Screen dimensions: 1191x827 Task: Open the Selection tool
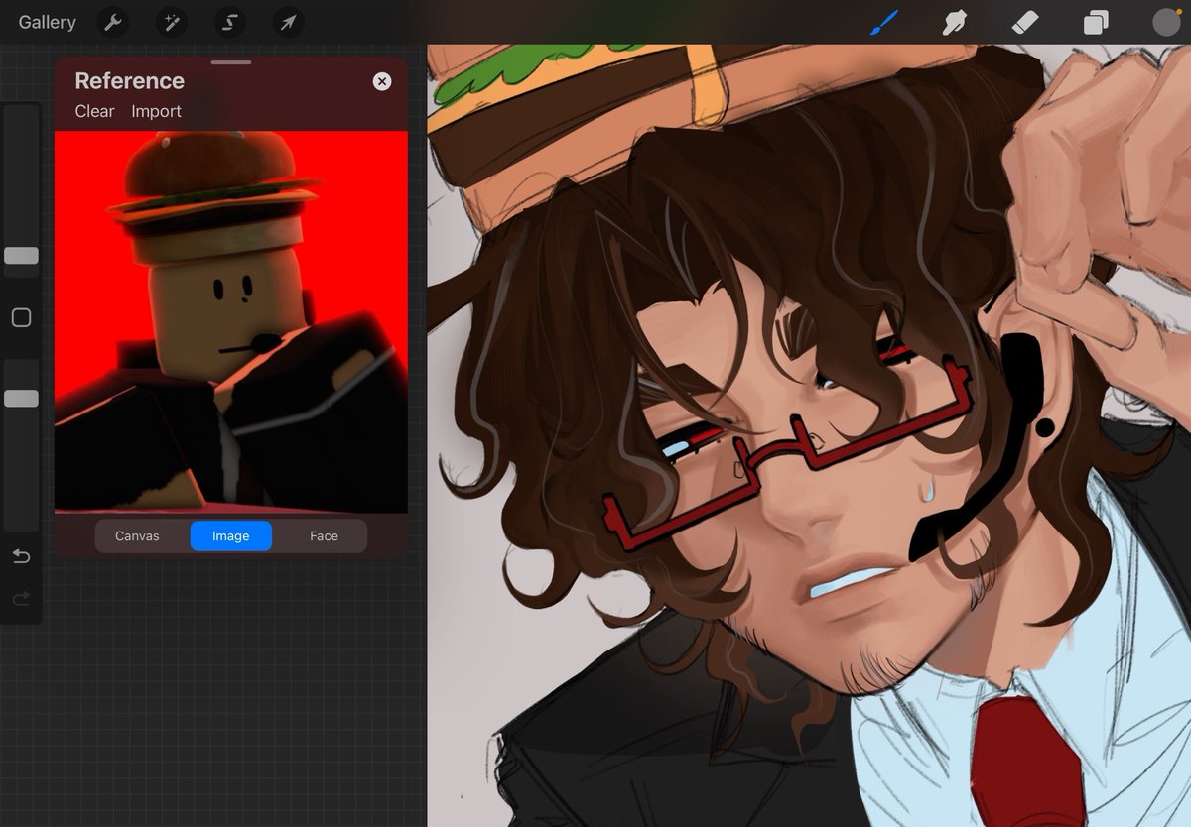(x=230, y=22)
